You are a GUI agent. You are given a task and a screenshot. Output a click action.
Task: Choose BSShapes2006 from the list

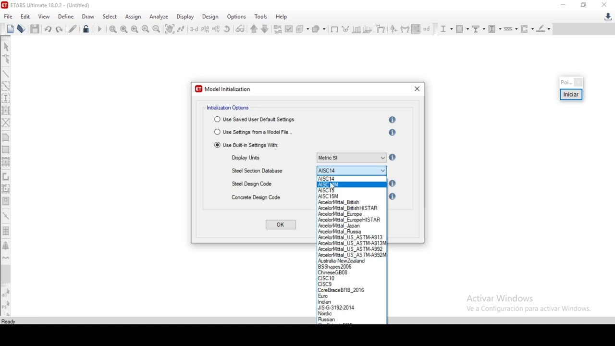352,267
